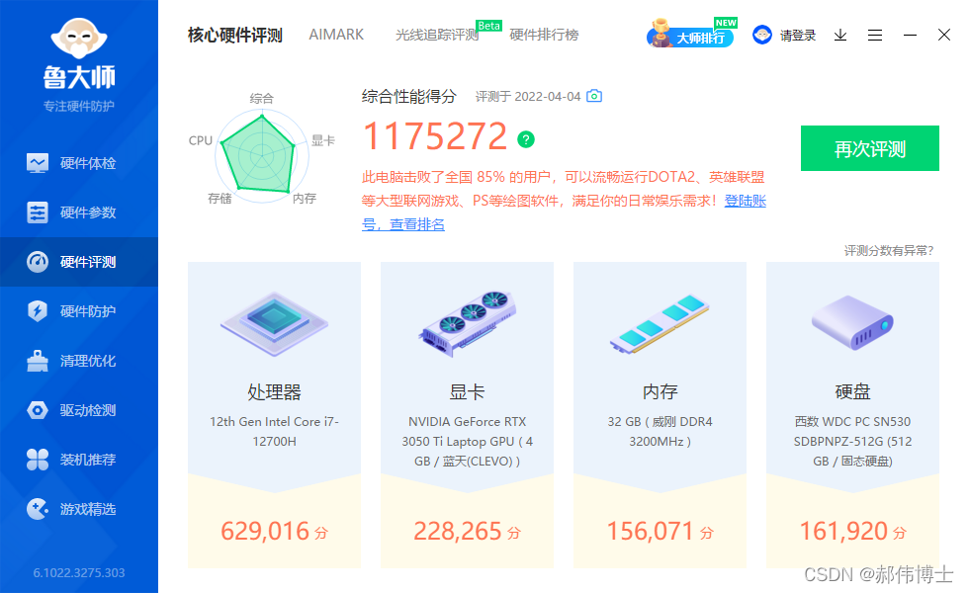The height and width of the screenshot is (593, 969).
Task: Open 硬件防护 in the sidebar
Action: 79,311
